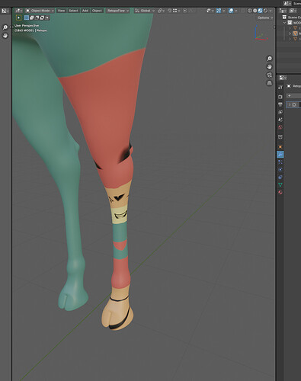Choose the invert selection mode
The image size is (301, 381).
(x=42, y=18)
